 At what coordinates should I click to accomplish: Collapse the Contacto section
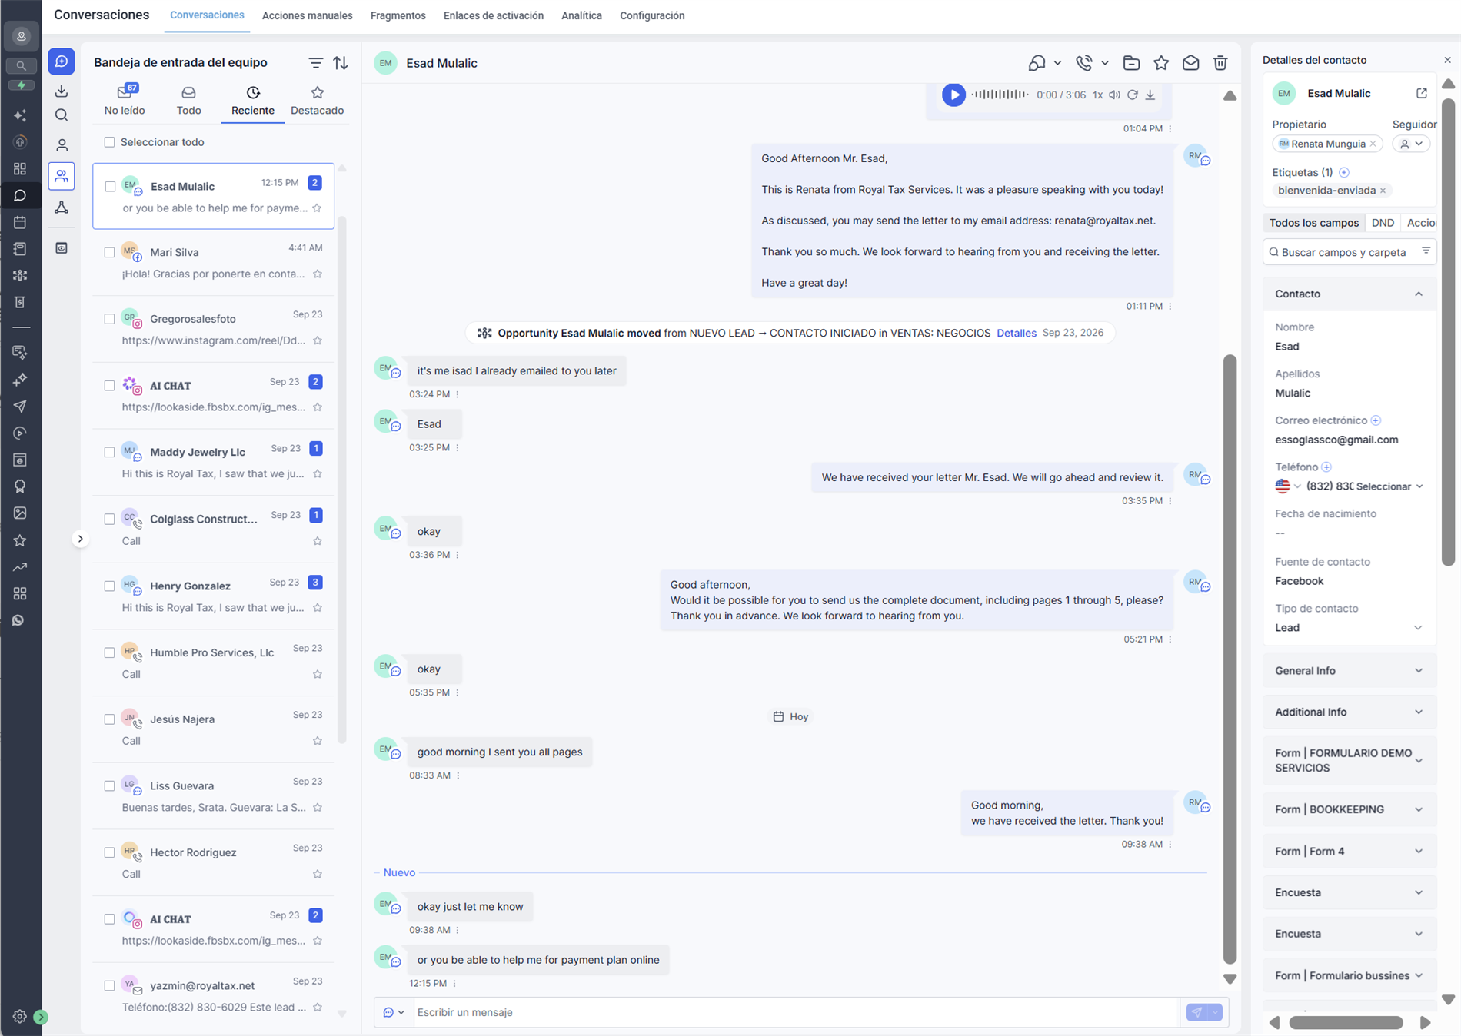point(1419,294)
